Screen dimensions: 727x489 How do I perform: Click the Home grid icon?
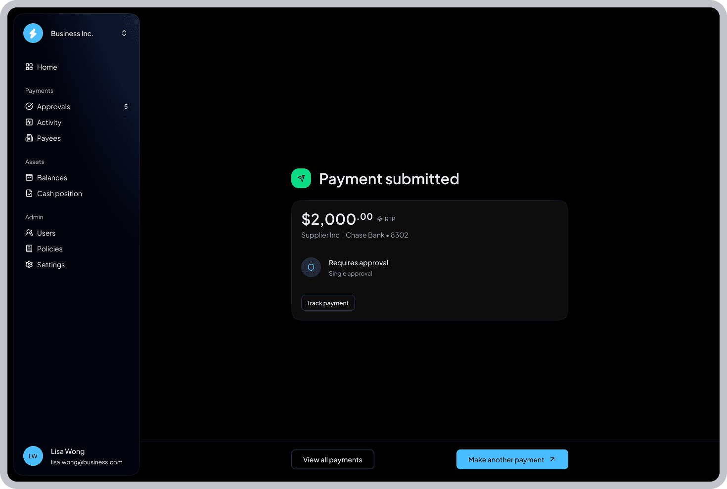[29, 67]
